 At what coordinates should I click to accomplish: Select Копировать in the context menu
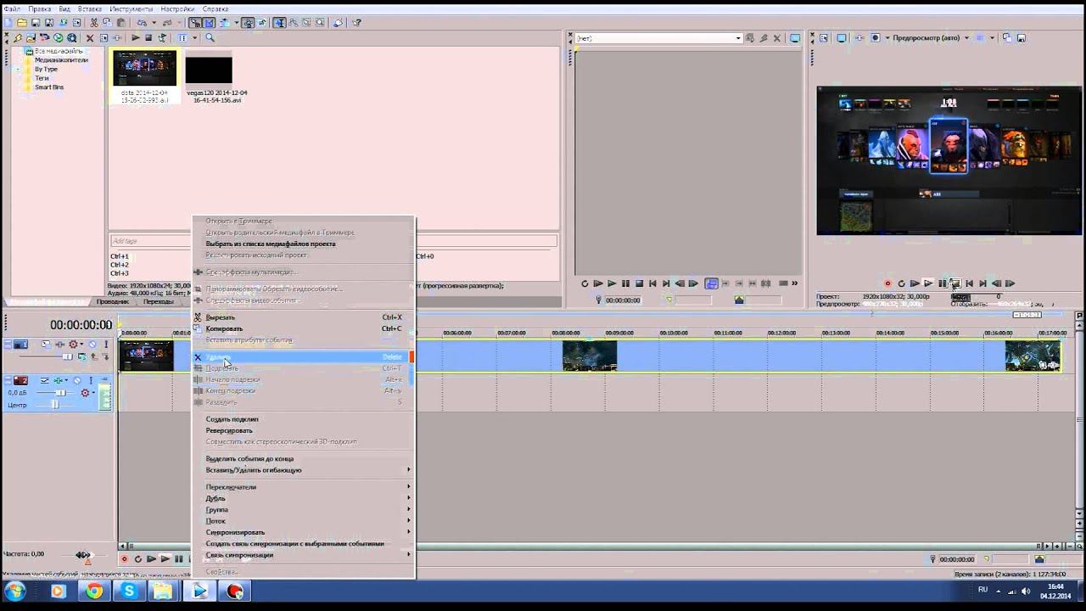coord(224,328)
